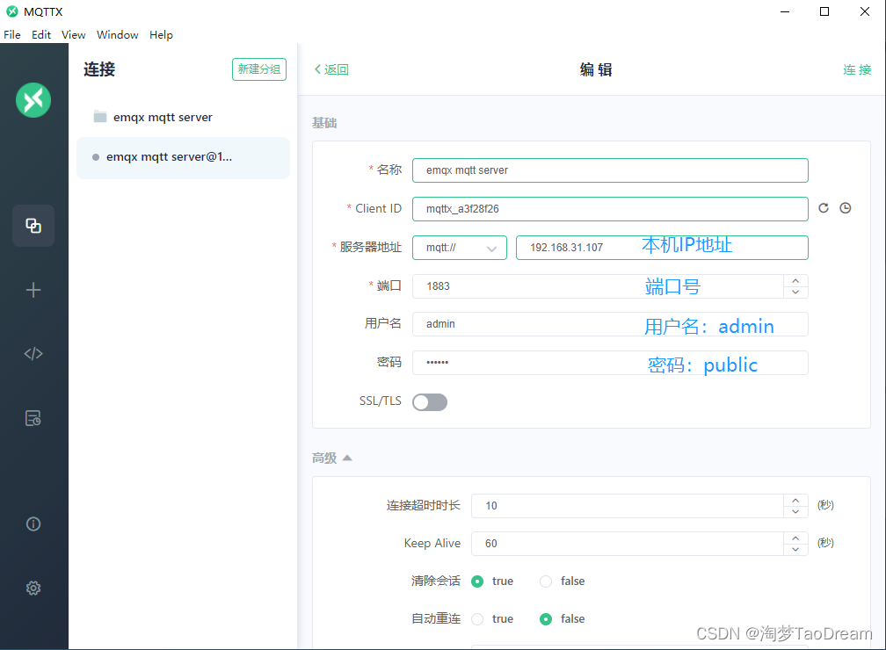This screenshot has height=650, width=886.
Task: Collapse the 高级 section
Action: point(332,458)
